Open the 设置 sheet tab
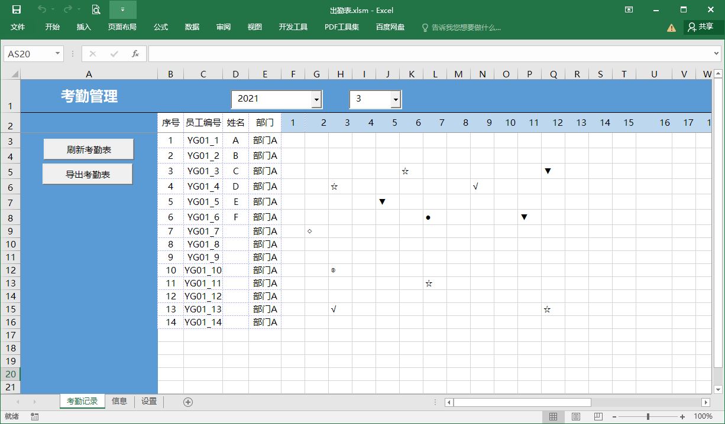The width and height of the screenshot is (725, 424). (148, 402)
